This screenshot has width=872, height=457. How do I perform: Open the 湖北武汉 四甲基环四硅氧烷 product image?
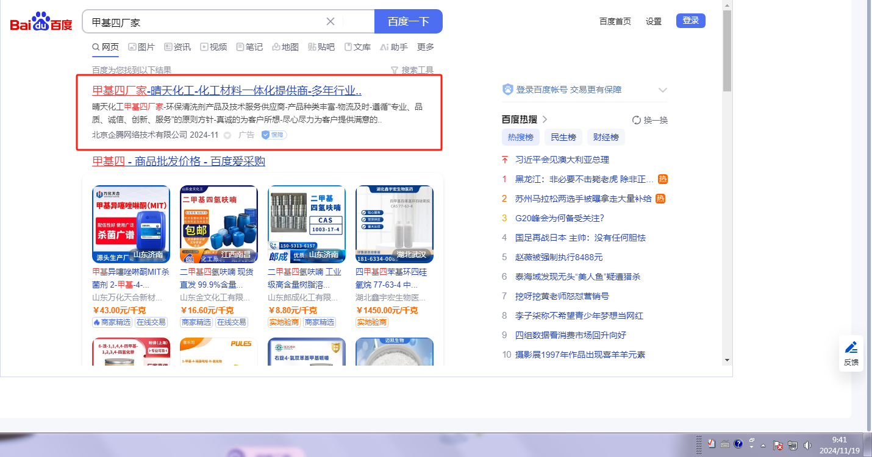click(x=395, y=224)
